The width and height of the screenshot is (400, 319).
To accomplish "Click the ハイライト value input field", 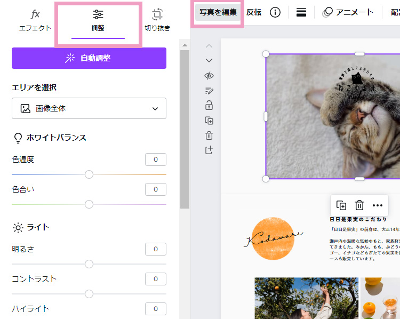I will pyautogui.click(x=156, y=309).
